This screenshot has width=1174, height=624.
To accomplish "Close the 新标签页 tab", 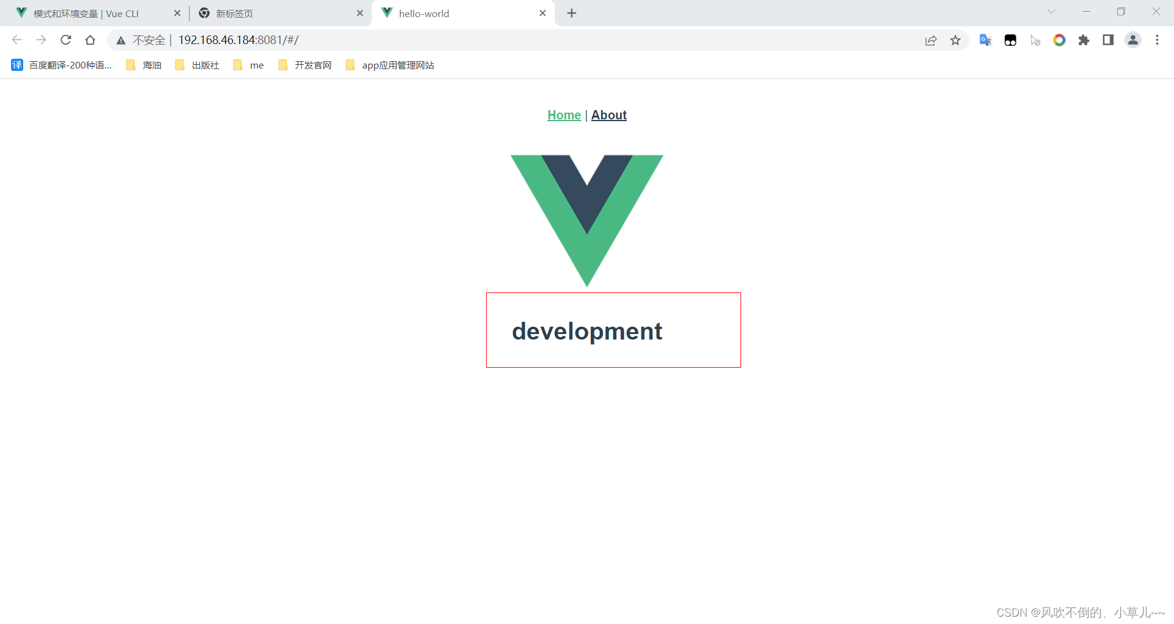I will [x=360, y=13].
